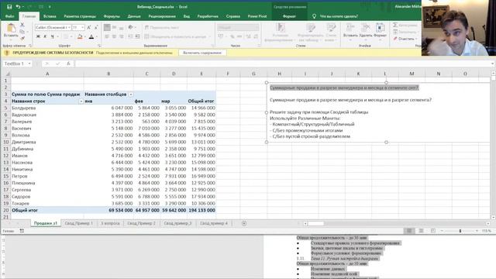Click the align left icon
This screenshot has width=496, height=279.
[x=107, y=36]
